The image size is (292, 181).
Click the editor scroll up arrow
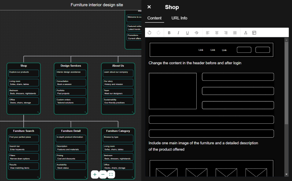(286, 40)
